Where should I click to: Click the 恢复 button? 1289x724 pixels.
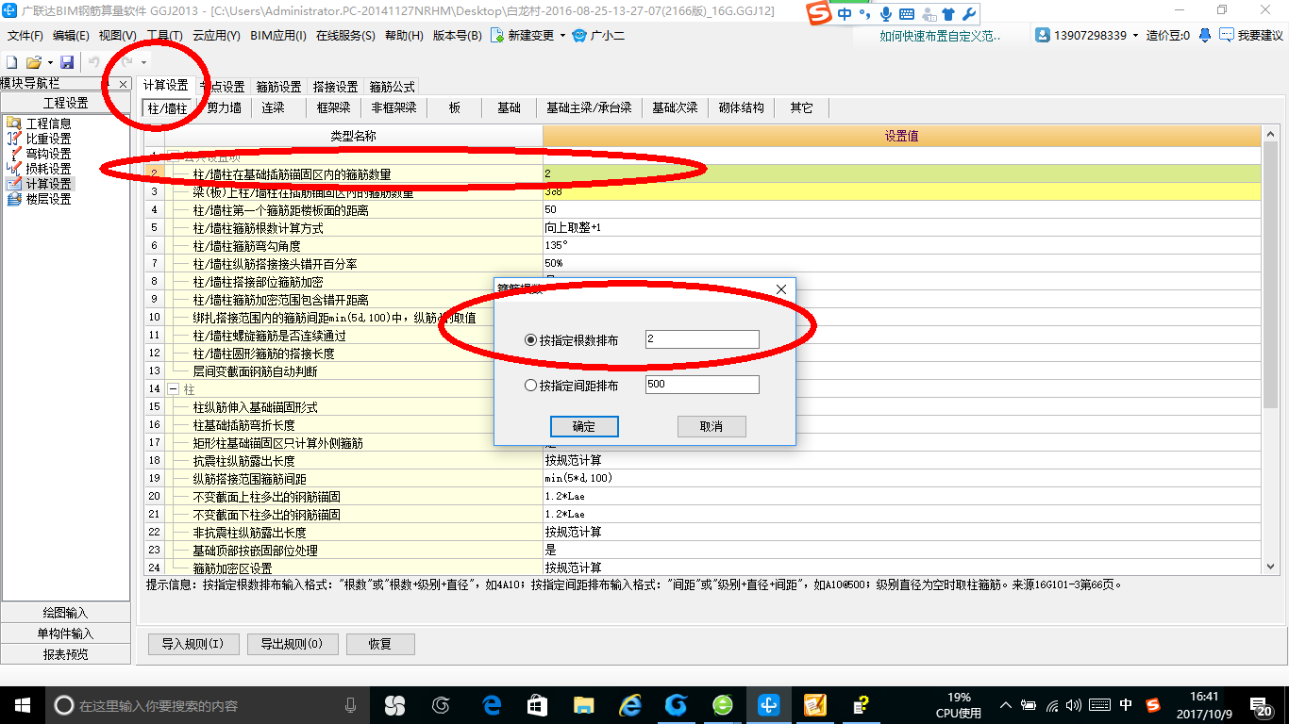(380, 645)
